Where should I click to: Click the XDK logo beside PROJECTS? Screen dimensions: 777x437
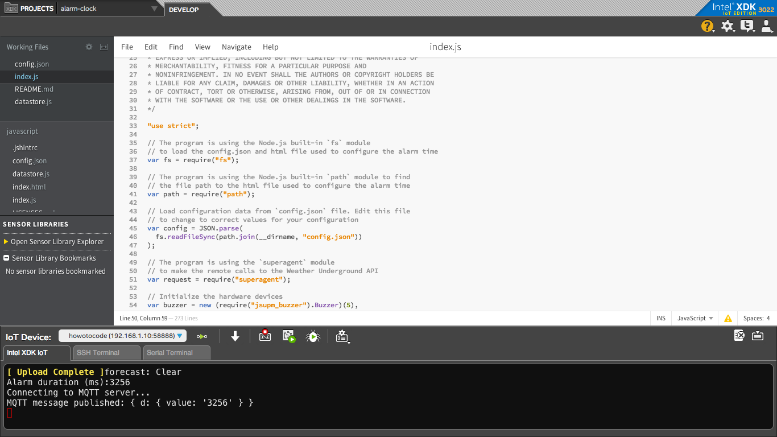[x=11, y=9]
